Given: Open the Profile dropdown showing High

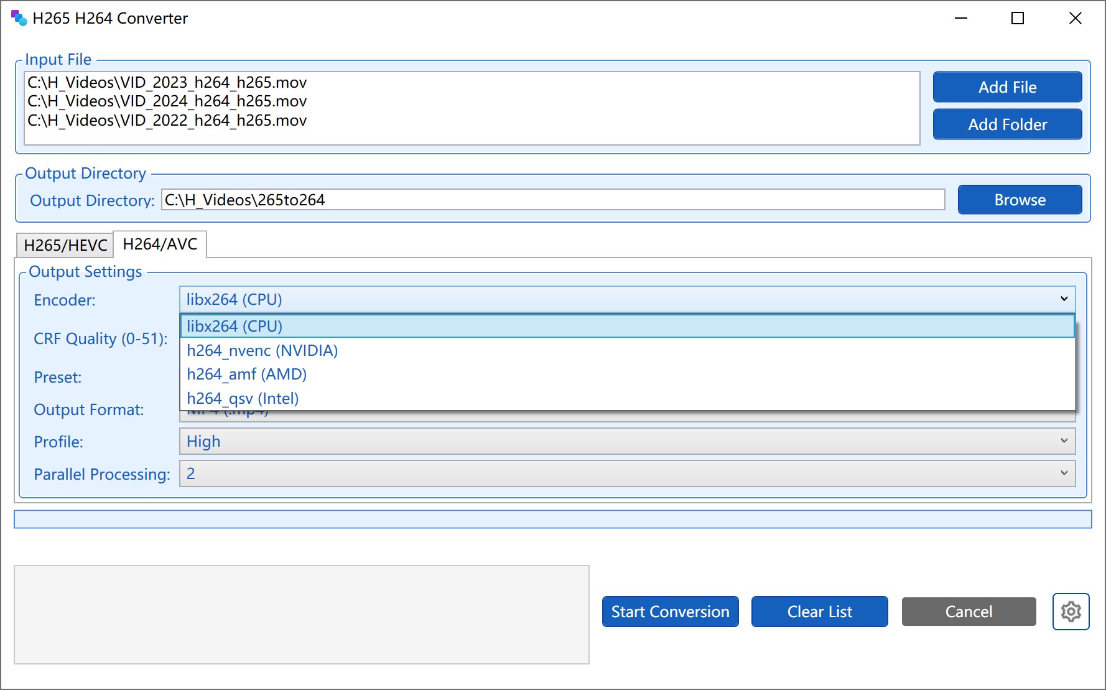Looking at the screenshot, I should [x=627, y=441].
